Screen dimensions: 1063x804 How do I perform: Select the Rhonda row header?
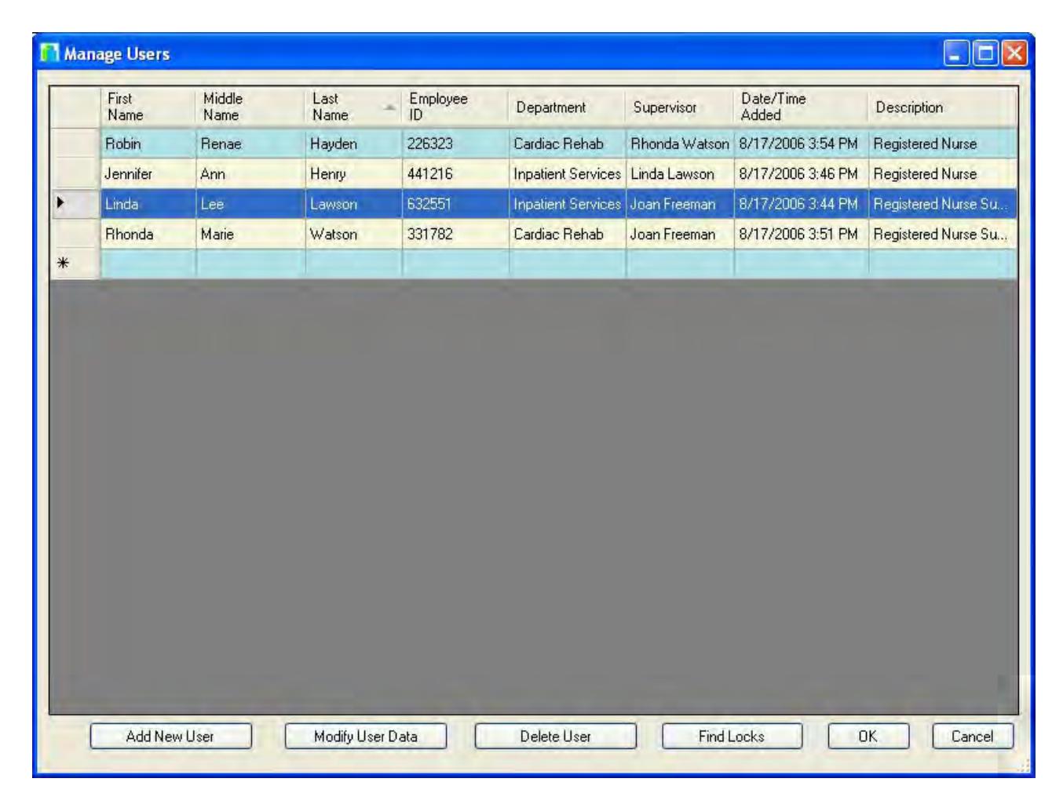[x=75, y=234]
